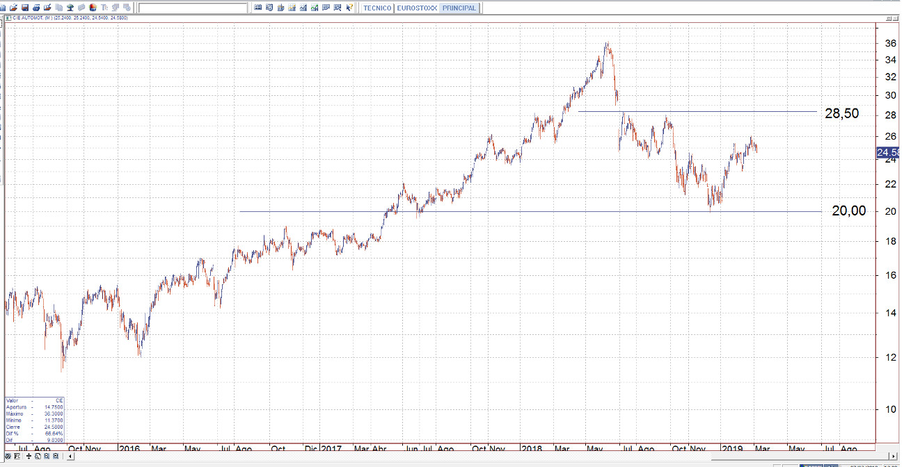Screen dimensions: 904x467
Task: Switch to the TECNICO tab
Action: 378,8
